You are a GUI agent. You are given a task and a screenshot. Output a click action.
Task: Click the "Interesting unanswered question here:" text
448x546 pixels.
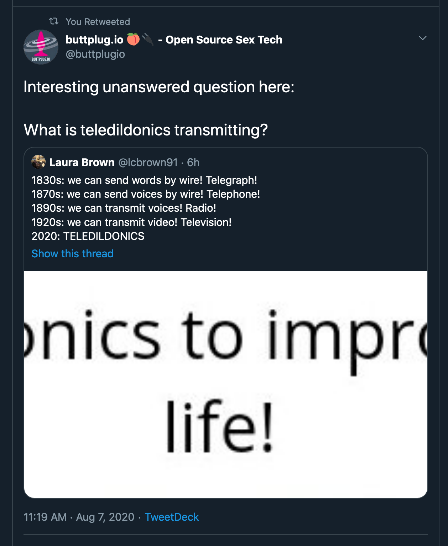point(159,87)
